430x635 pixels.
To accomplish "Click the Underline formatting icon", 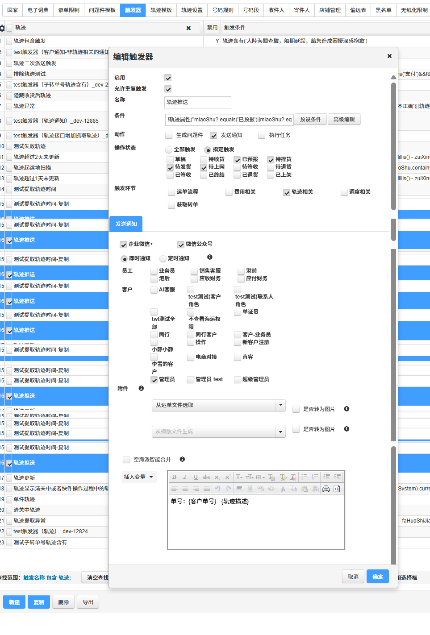I will pyautogui.click(x=196, y=477).
